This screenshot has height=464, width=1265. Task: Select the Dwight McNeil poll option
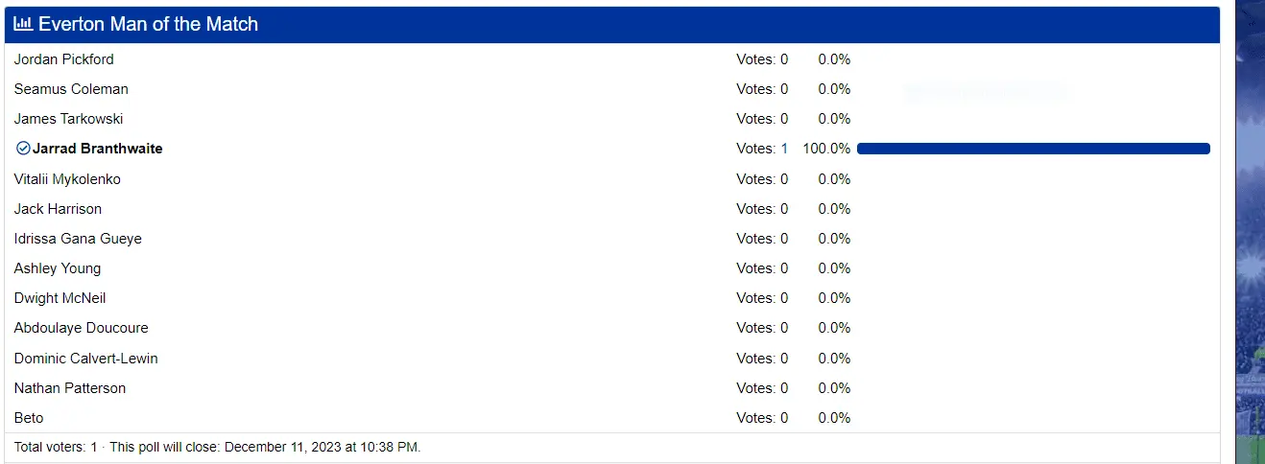click(60, 298)
